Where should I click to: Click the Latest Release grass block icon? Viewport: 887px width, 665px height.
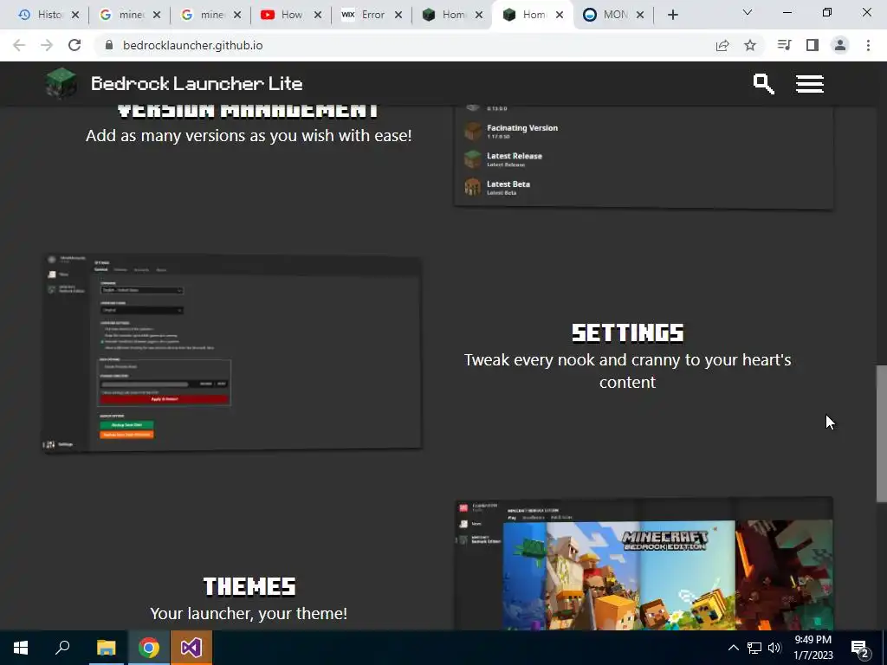tap(472, 159)
